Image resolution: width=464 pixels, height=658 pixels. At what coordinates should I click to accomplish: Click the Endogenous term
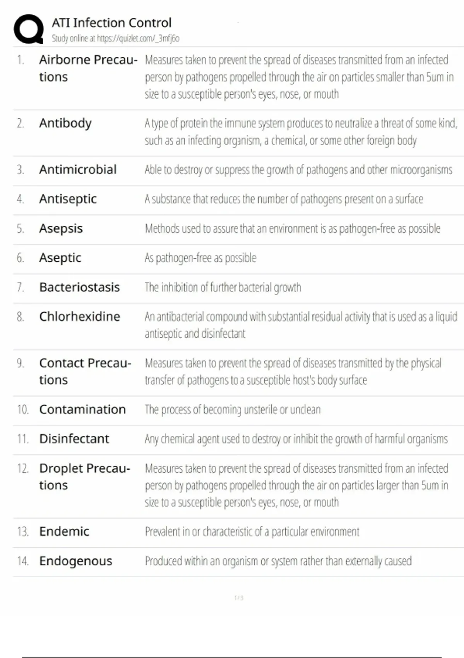coord(75,561)
